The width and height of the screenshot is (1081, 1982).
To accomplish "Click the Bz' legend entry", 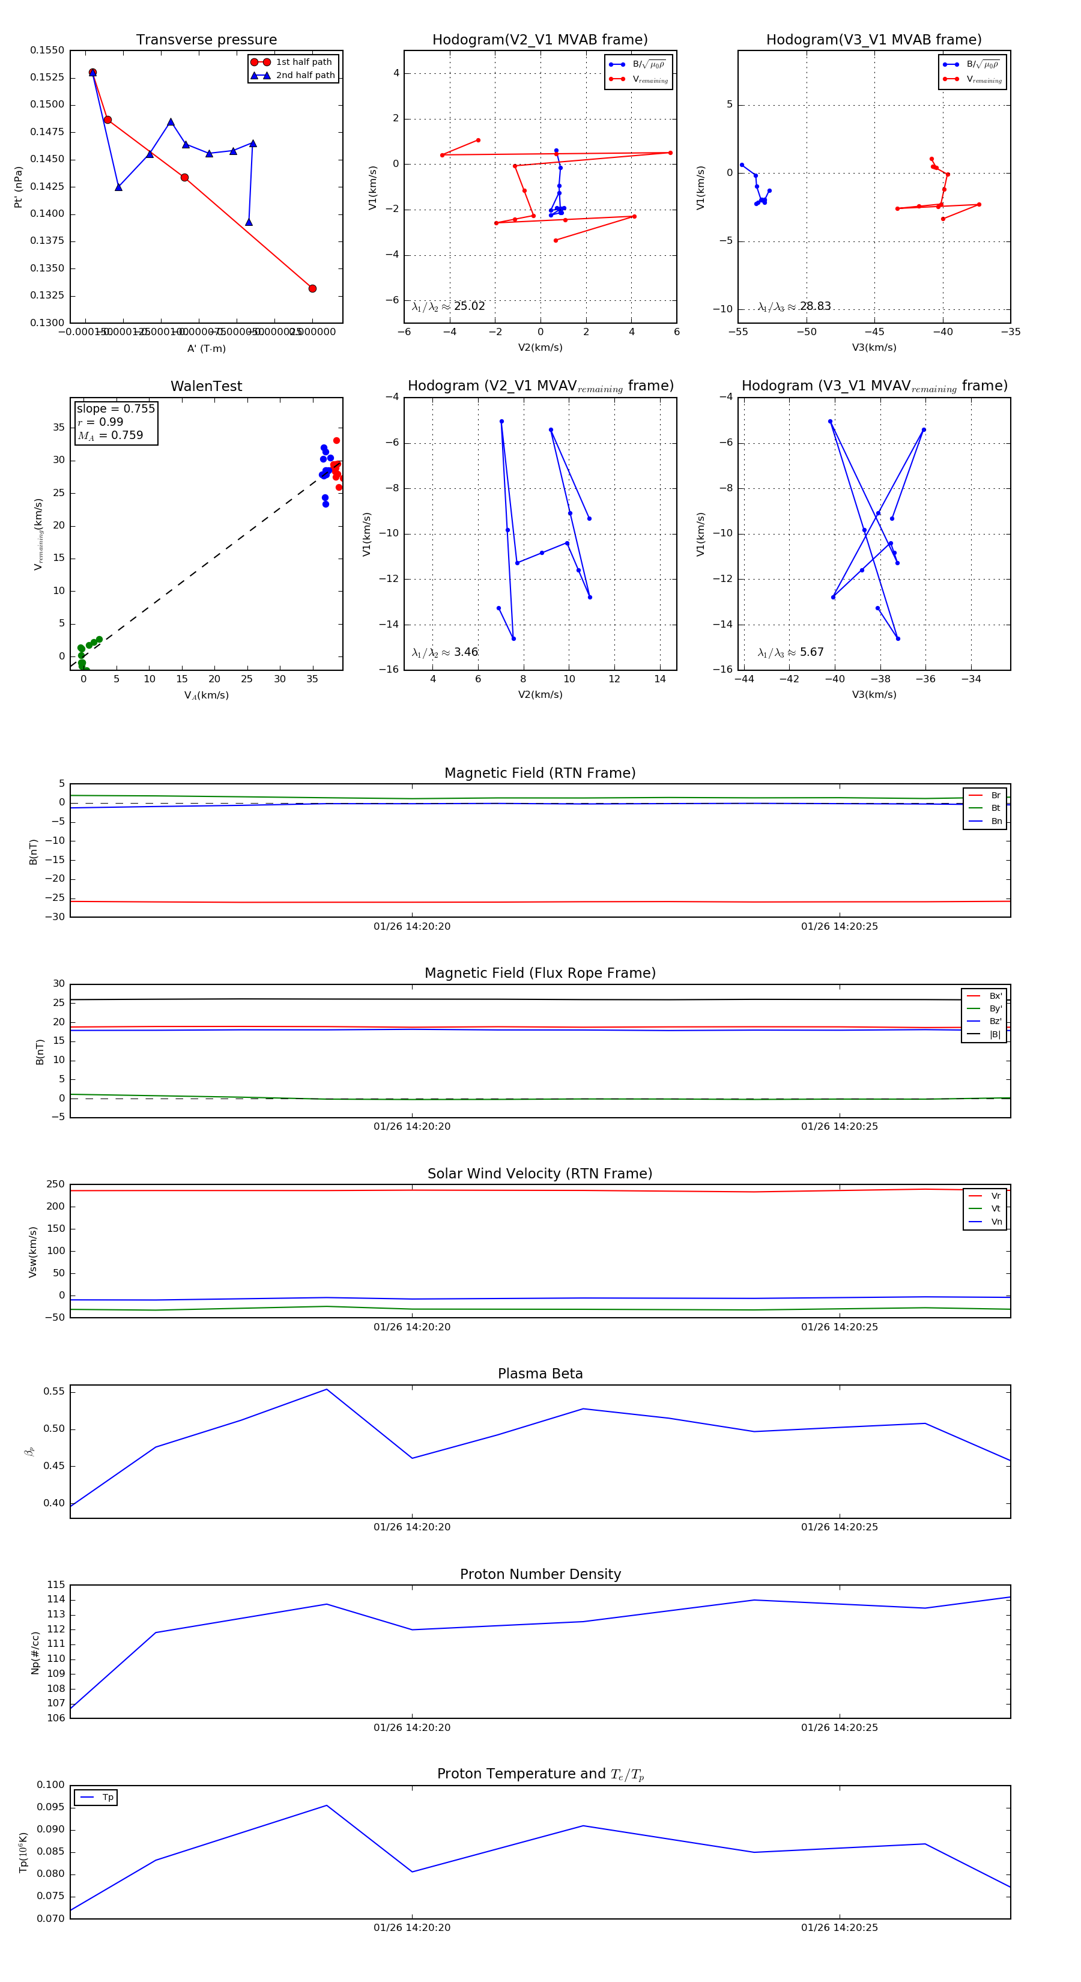I will 984,1021.
